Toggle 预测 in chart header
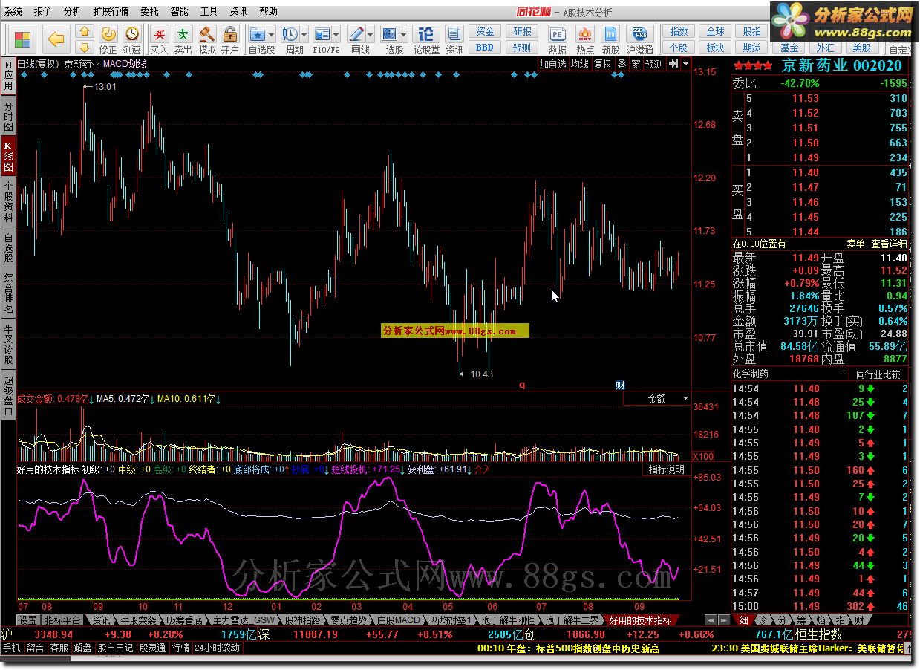920x670 pixels. 654,64
